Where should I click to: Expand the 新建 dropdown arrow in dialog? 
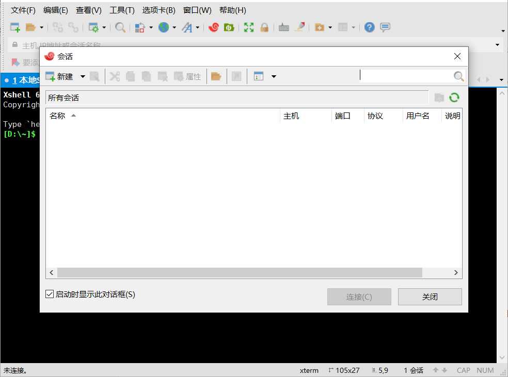pyautogui.click(x=83, y=77)
